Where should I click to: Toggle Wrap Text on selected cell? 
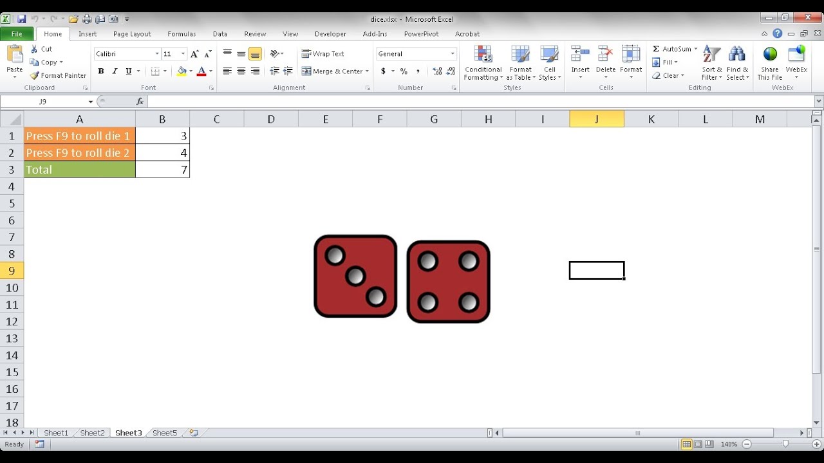click(x=323, y=54)
